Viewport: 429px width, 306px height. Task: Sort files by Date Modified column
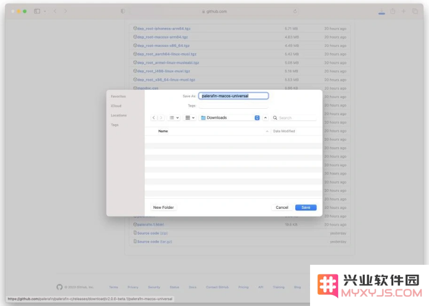coord(284,131)
